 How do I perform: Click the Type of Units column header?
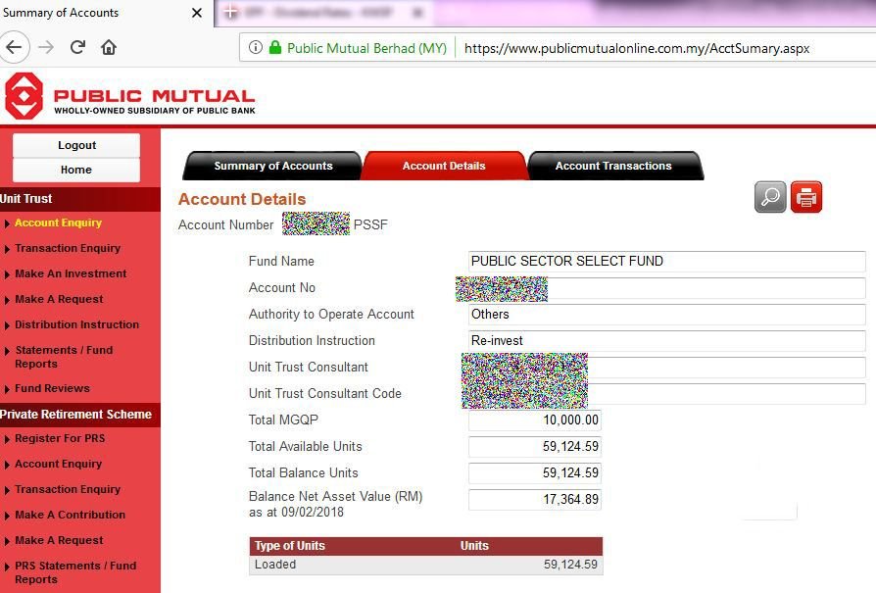(289, 546)
